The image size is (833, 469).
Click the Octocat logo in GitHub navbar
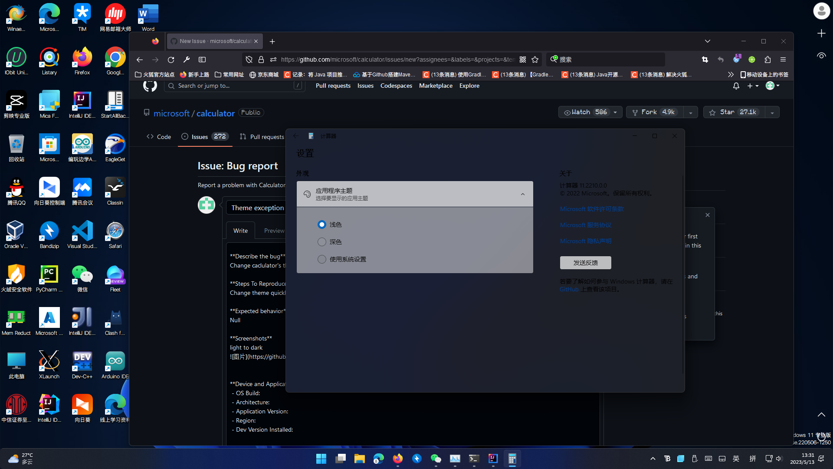coord(150,86)
